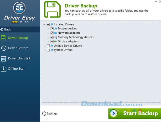Uncheck the Display adapters checkbox
The width and height of the screenshot is (161, 122).
pyautogui.click(x=52, y=42)
